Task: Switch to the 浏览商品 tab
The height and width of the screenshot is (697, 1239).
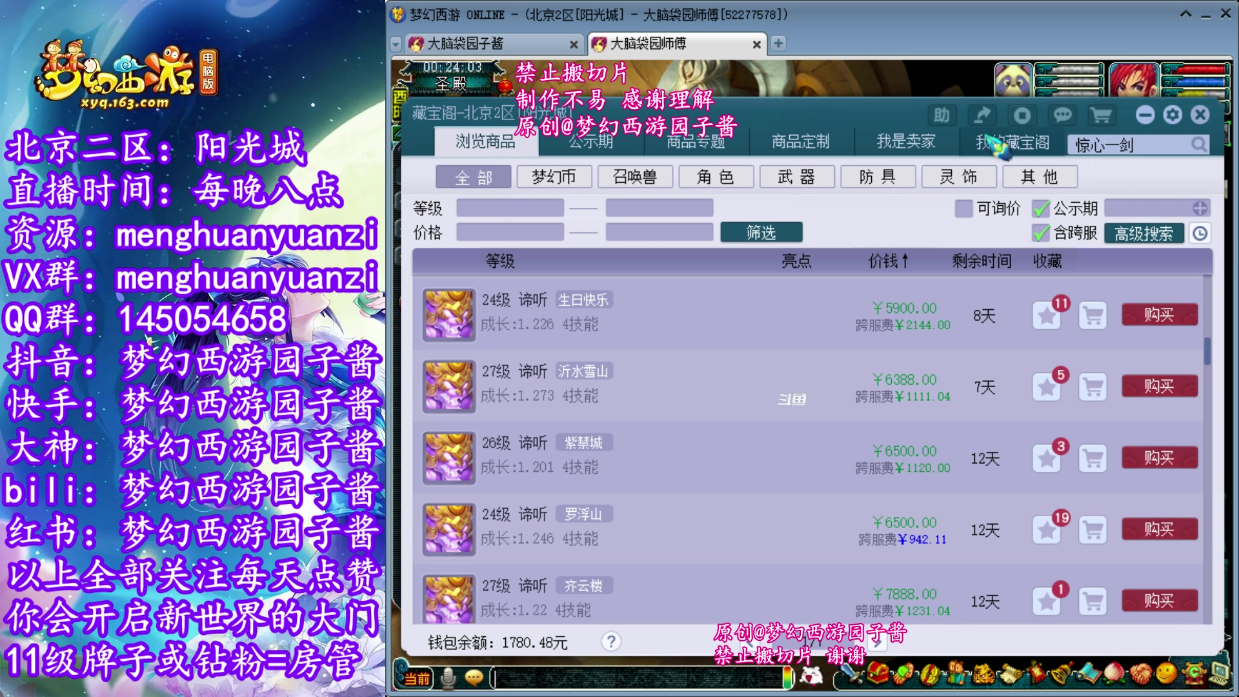Action: [x=485, y=141]
